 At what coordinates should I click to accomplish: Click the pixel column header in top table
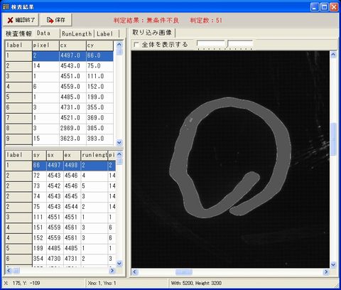45,45
